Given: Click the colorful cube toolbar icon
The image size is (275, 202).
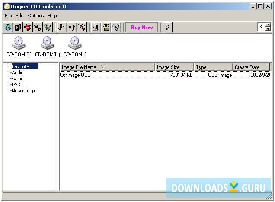Looking at the screenshot, I should [8, 27].
